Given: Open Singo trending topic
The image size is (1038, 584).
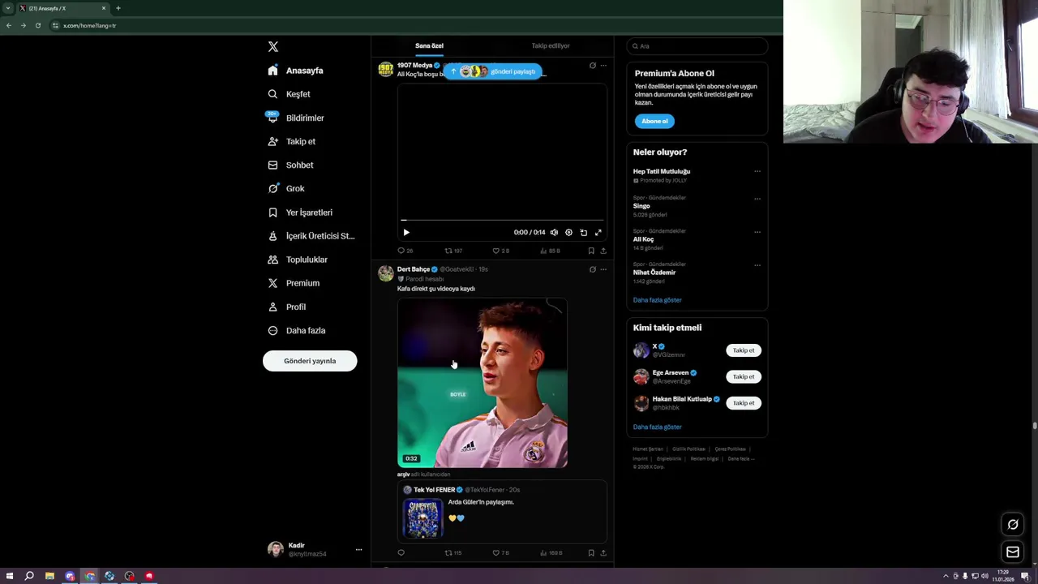Looking at the screenshot, I should [x=641, y=206].
